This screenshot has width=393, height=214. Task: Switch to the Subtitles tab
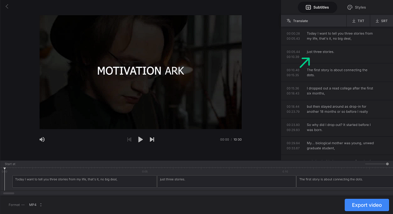(x=317, y=7)
